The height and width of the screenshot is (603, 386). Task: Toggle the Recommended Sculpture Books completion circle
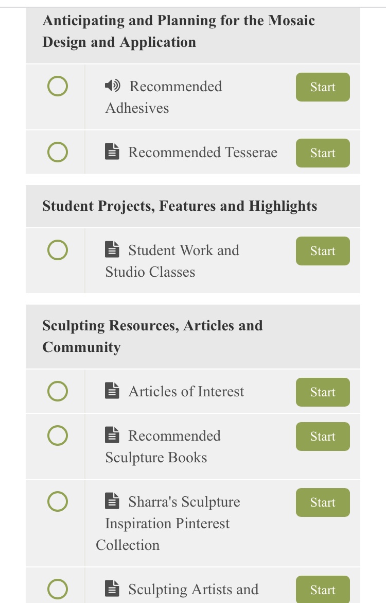coord(58,435)
